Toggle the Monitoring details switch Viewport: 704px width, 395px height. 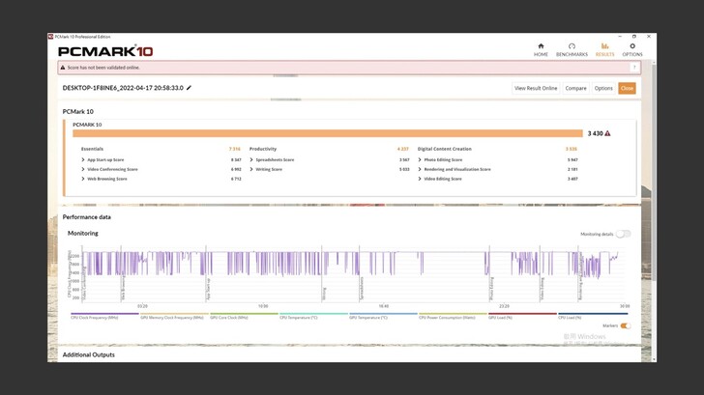click(x=624, y=234)
